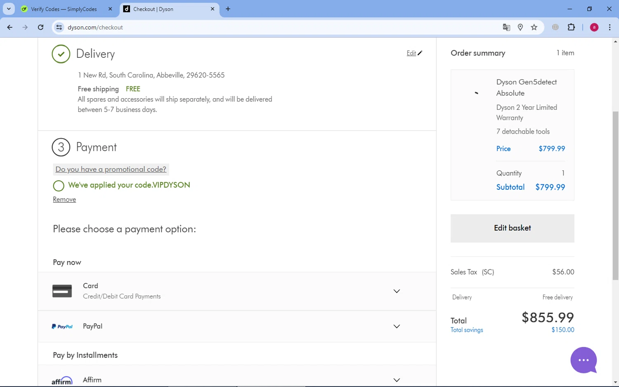Click the Affirm payment label

[x=92, y=380]
